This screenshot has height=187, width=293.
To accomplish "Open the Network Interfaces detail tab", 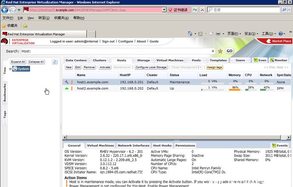I will pyautogui.click(x=134, y=145).
